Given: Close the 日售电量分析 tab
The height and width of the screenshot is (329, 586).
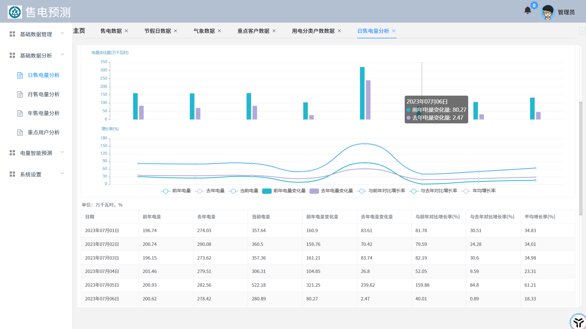Looking at the screenshot, I should pyautogui.click(x=394, y=31).
